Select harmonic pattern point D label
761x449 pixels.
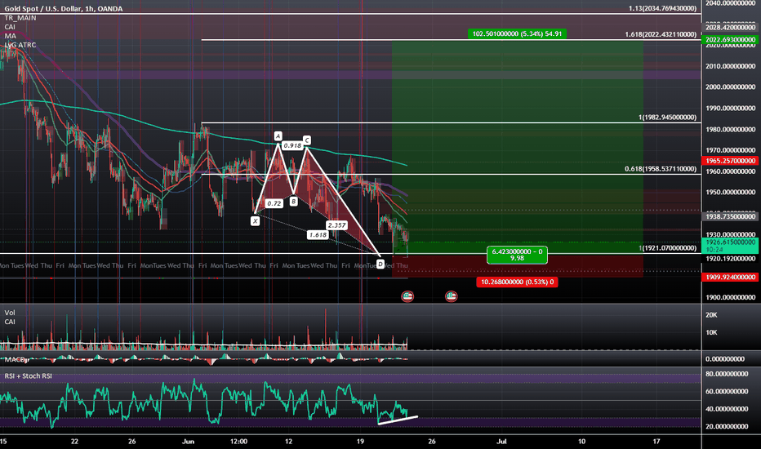coord(380,264)
